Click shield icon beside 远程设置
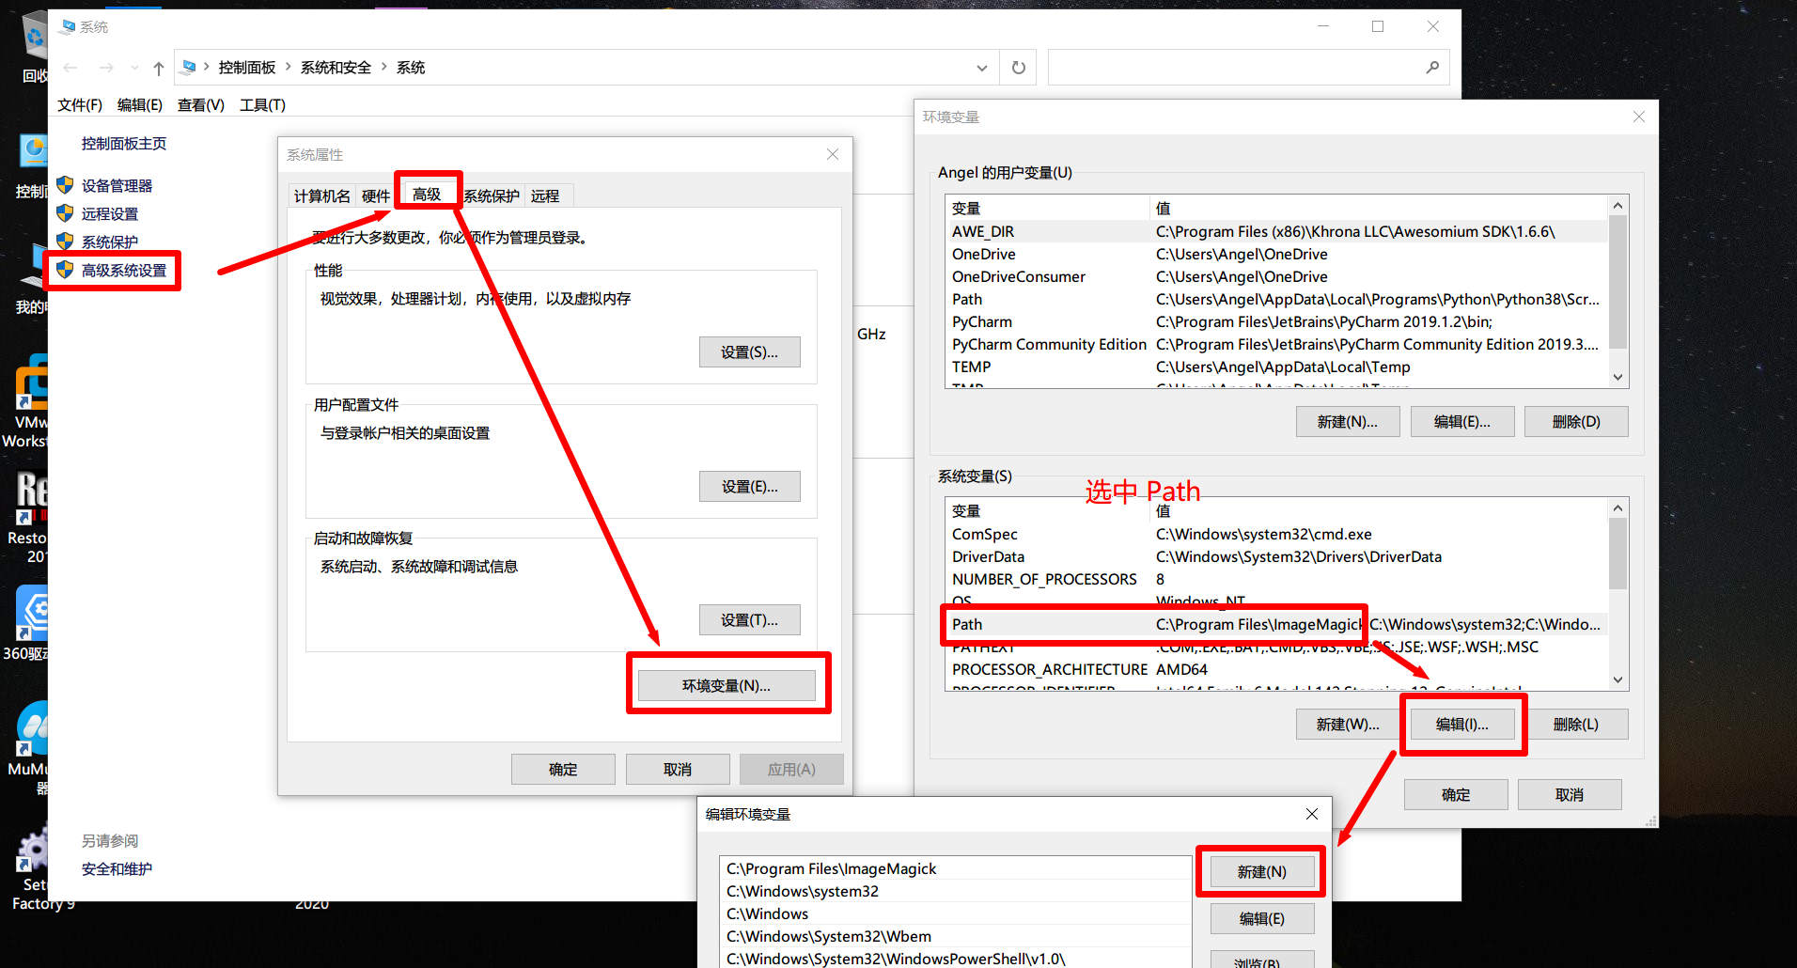This screenshot has width=1797, height=968. (x=65, y=213)
